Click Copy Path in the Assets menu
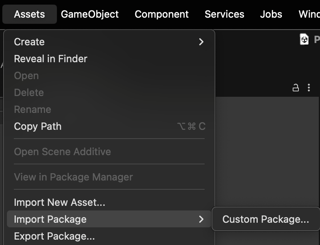 pyautogui.click(x=38, y=126)
